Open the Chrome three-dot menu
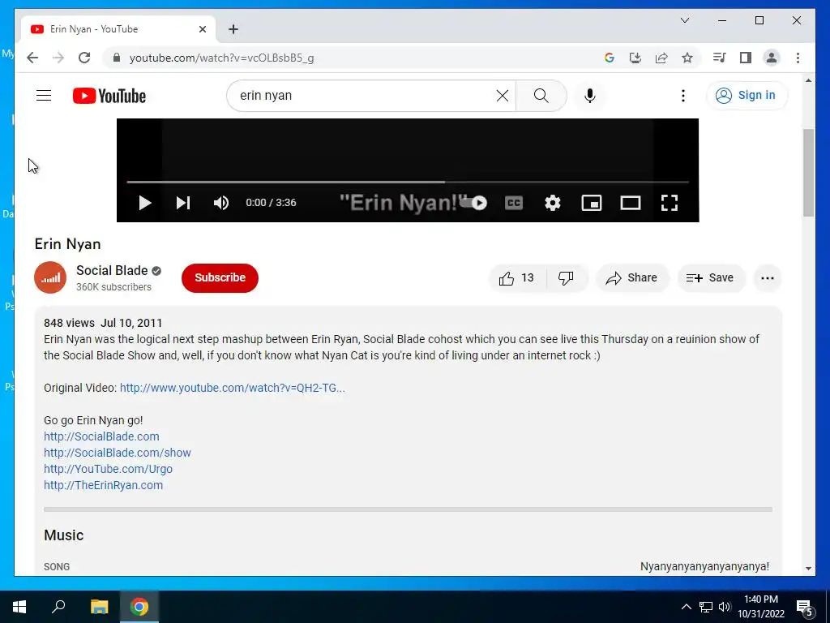Viewport: 830px width, 623px height. 798,58
